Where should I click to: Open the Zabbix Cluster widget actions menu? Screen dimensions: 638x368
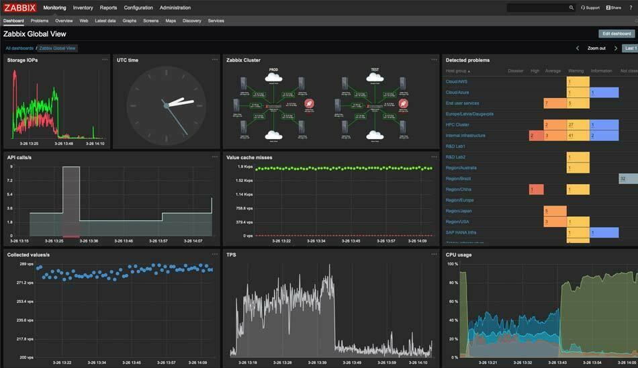434,60
